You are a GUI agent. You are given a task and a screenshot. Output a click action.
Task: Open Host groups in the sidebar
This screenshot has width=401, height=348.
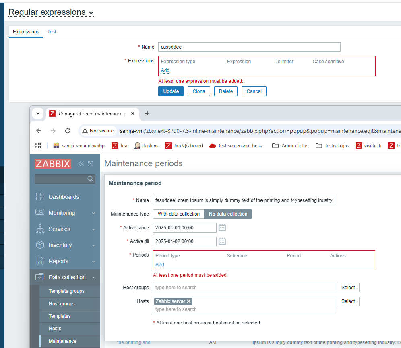click(x=62, y=304)
